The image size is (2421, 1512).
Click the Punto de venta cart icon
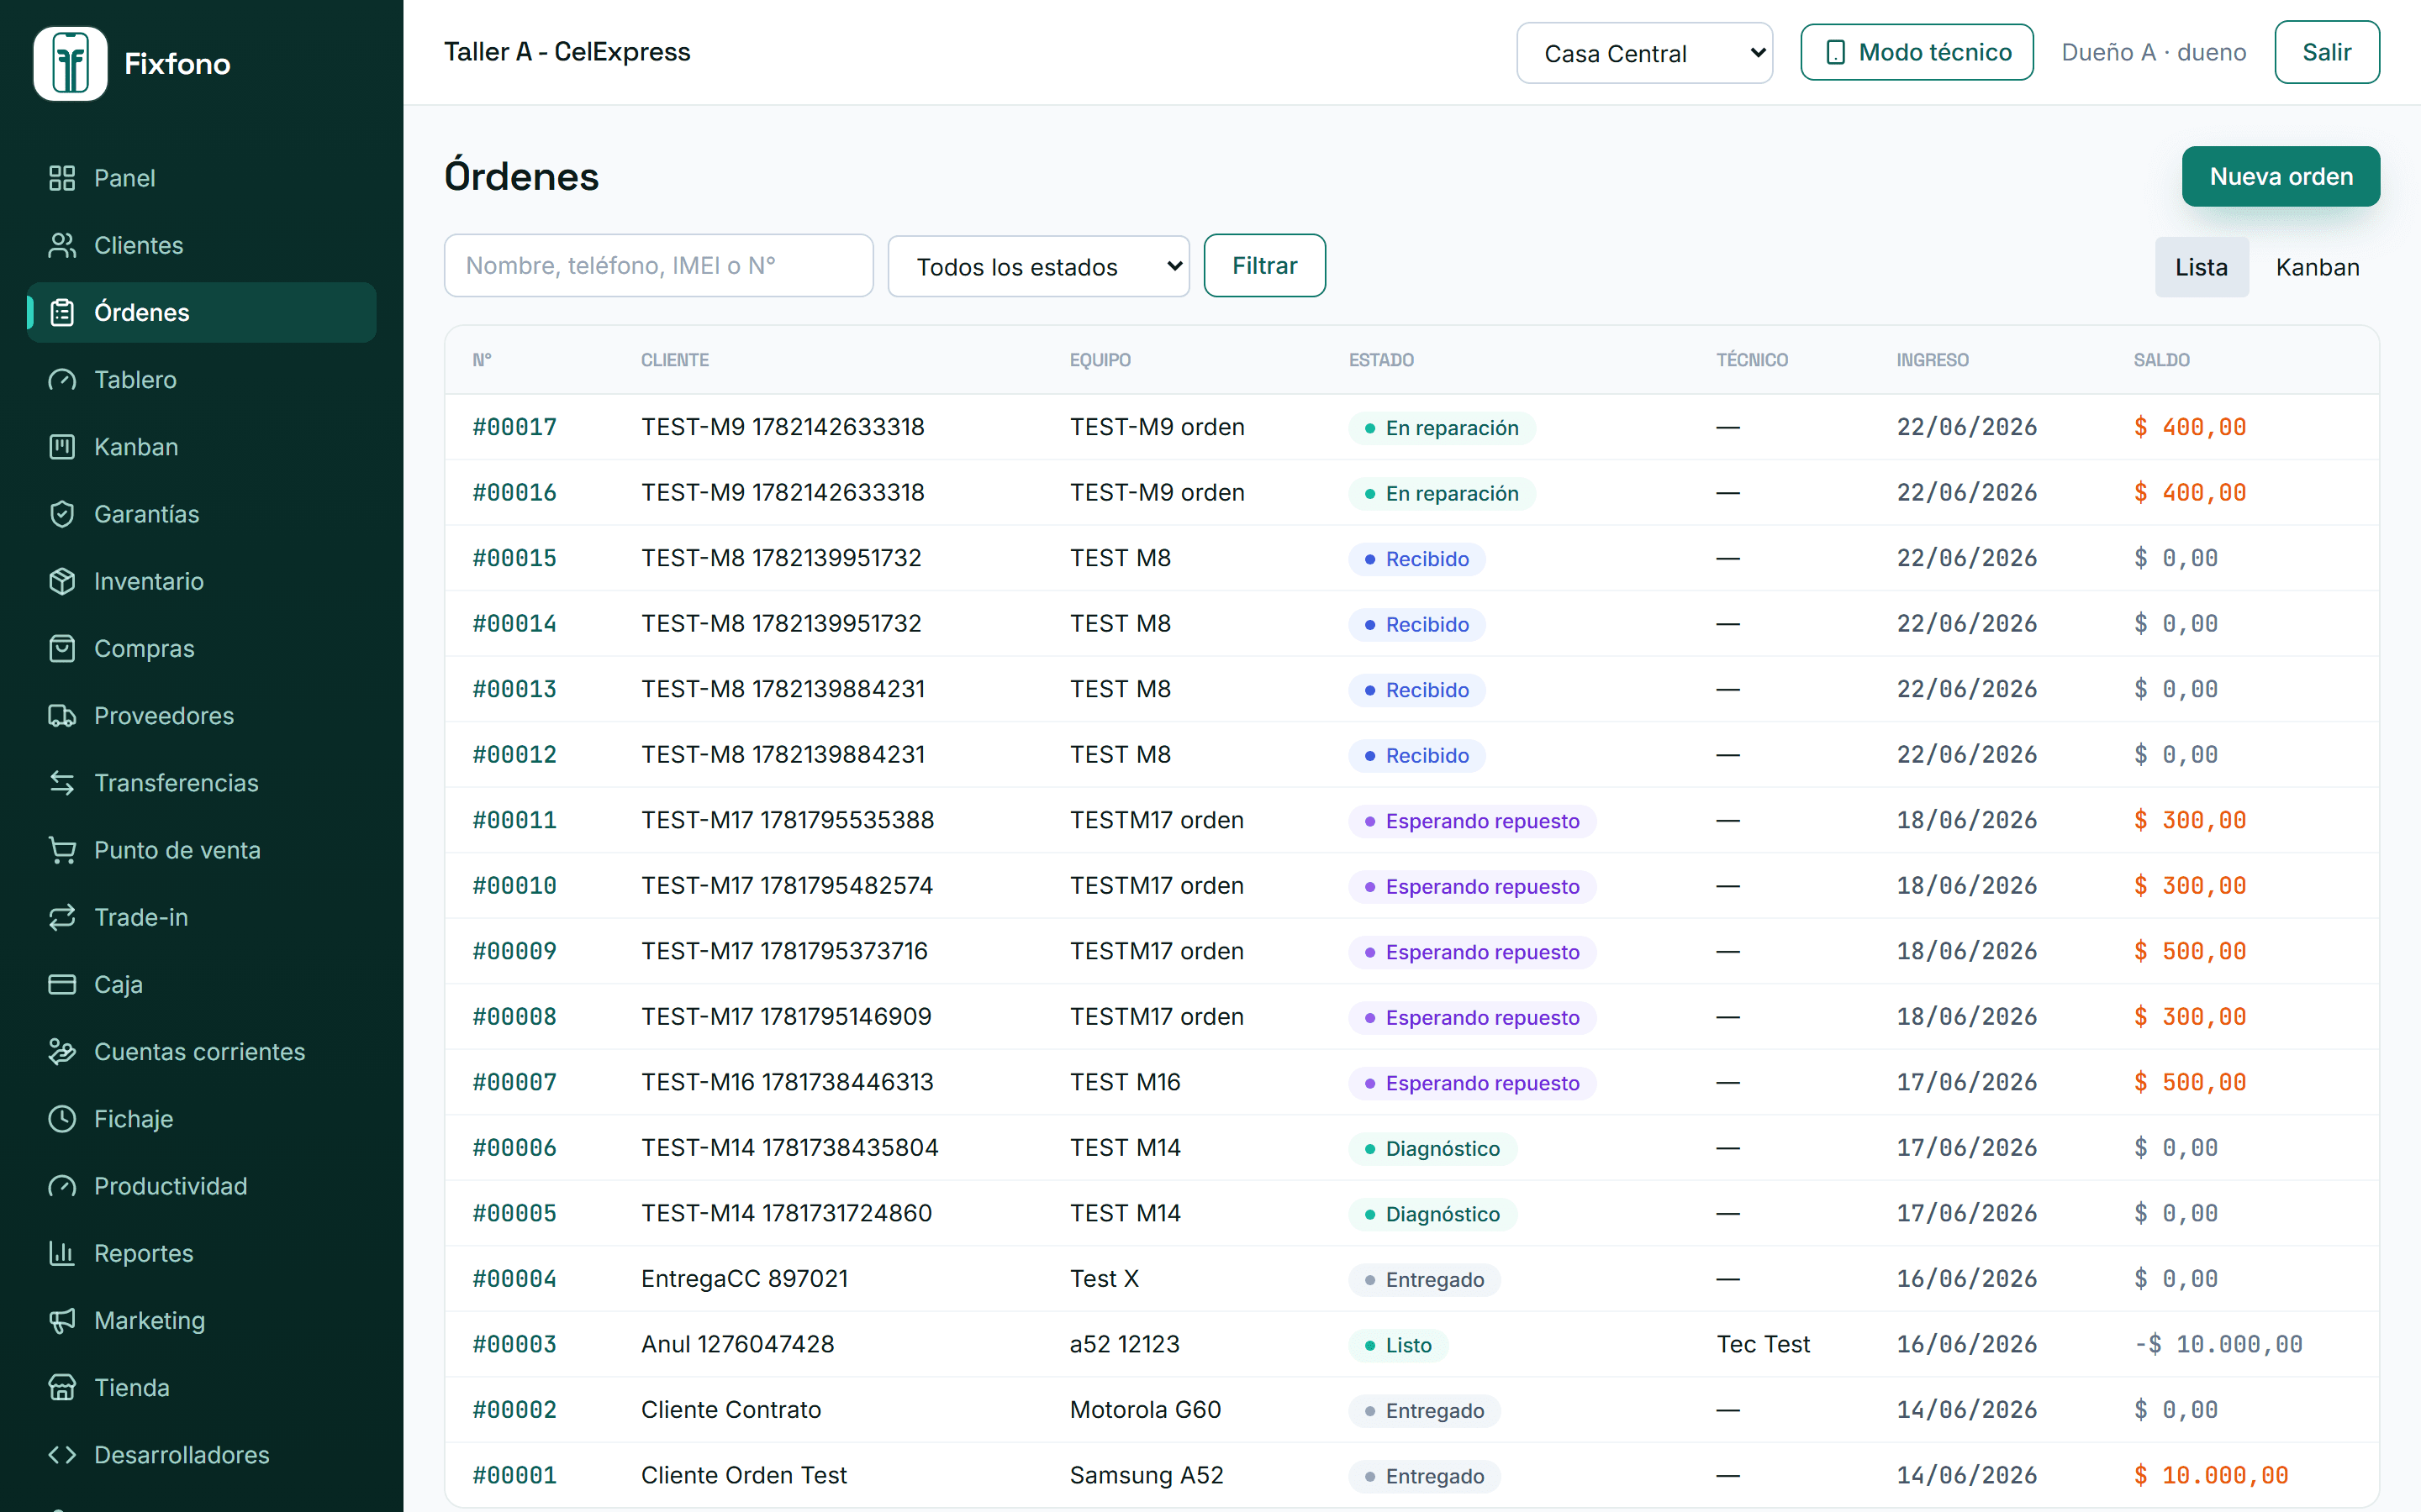tap(62, 850)
